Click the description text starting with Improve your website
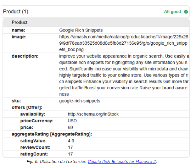Image resolution: width=196 pixels, height=167 pixels. pyautogui.click(x=124, y=75)
